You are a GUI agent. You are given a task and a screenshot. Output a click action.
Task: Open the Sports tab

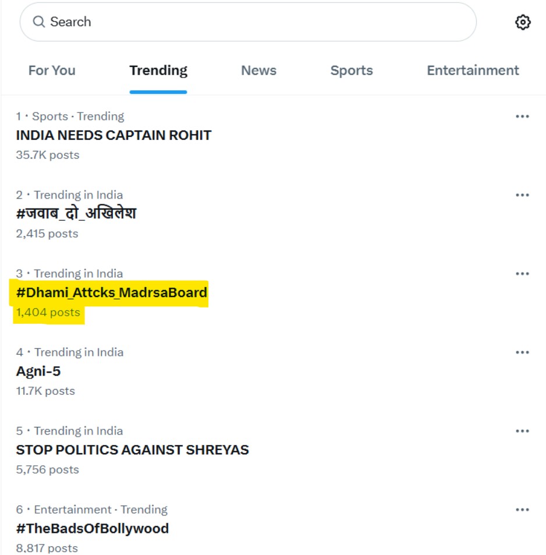point(352,70)
